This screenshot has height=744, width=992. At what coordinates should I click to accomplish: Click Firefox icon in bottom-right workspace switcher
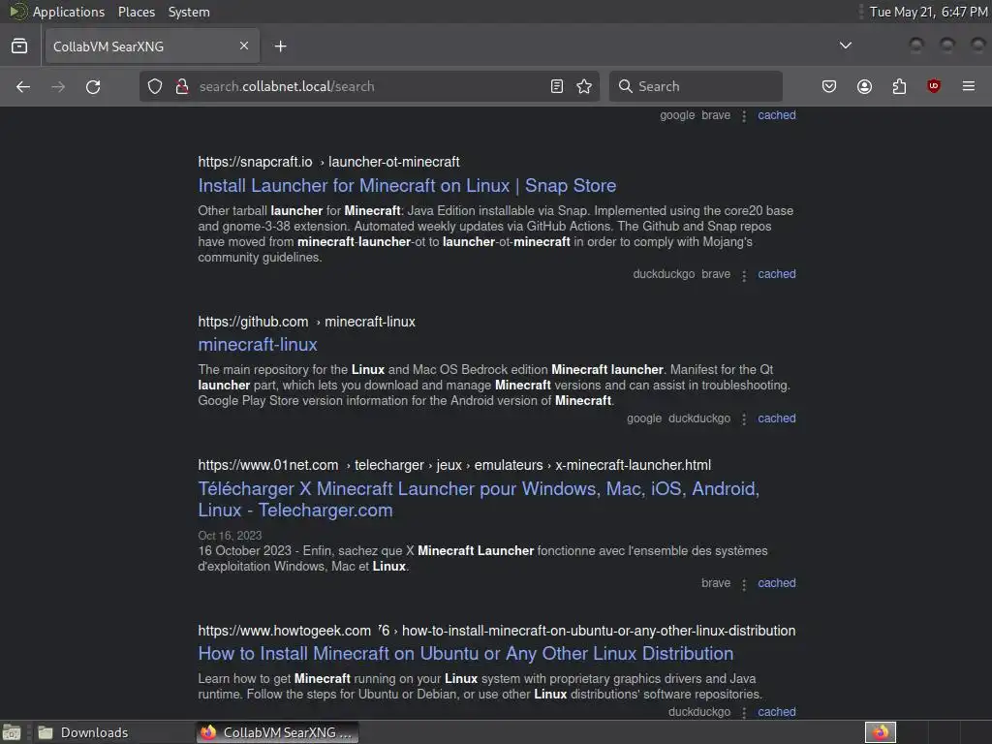(x=881, y=732)
